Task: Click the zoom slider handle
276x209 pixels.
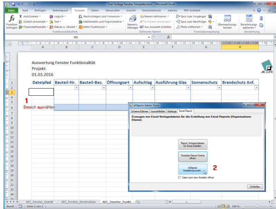Action: [x=257, y=206]
